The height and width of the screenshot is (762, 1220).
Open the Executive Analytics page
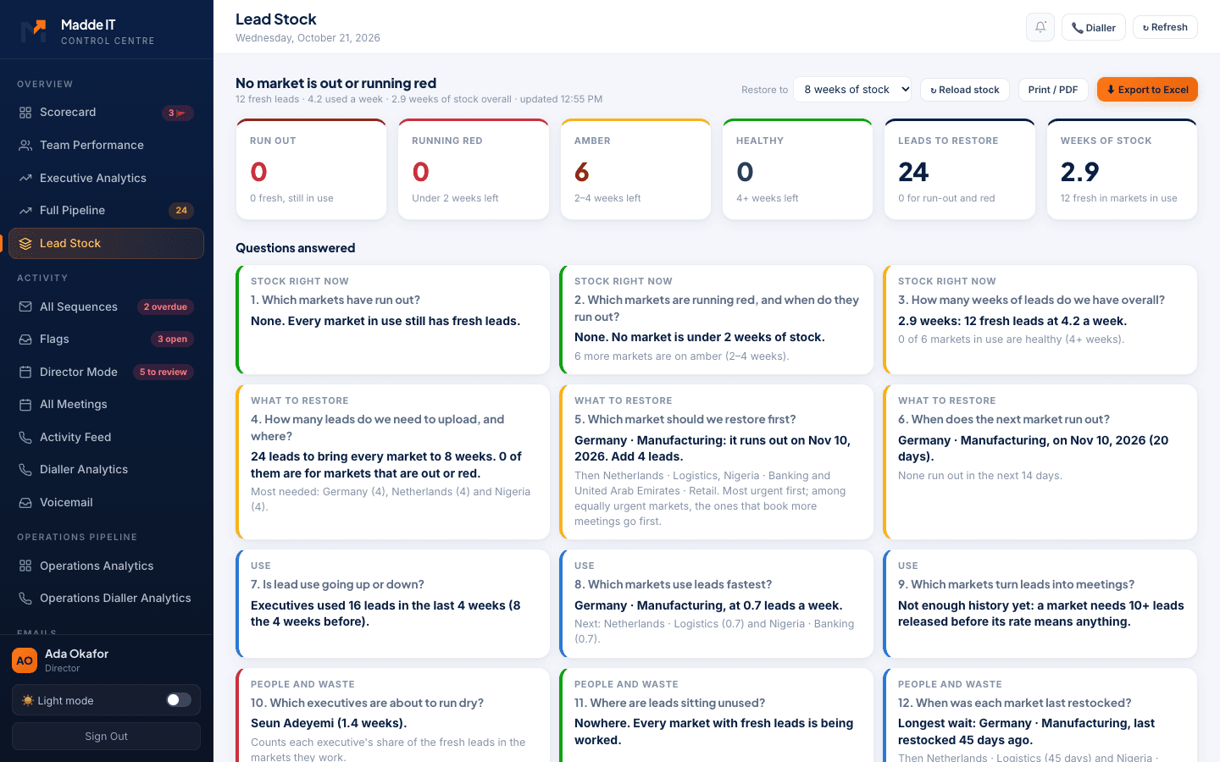point(106,179)
